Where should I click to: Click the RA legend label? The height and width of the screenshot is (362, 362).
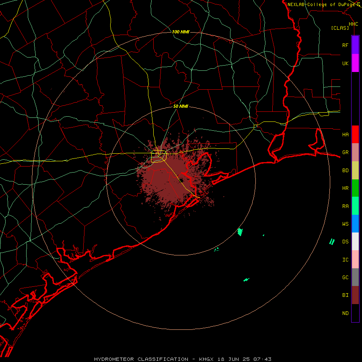click(345, 206)
